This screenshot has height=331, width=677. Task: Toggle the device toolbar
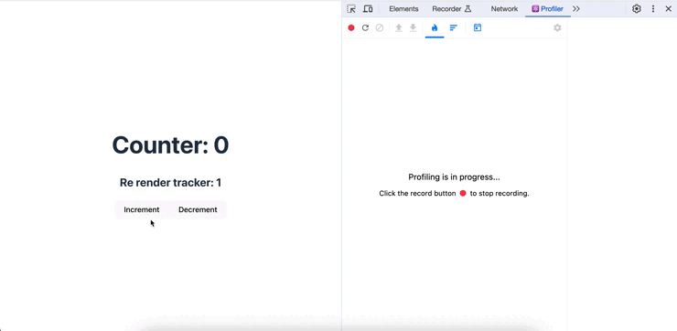(x=368, y=8)
